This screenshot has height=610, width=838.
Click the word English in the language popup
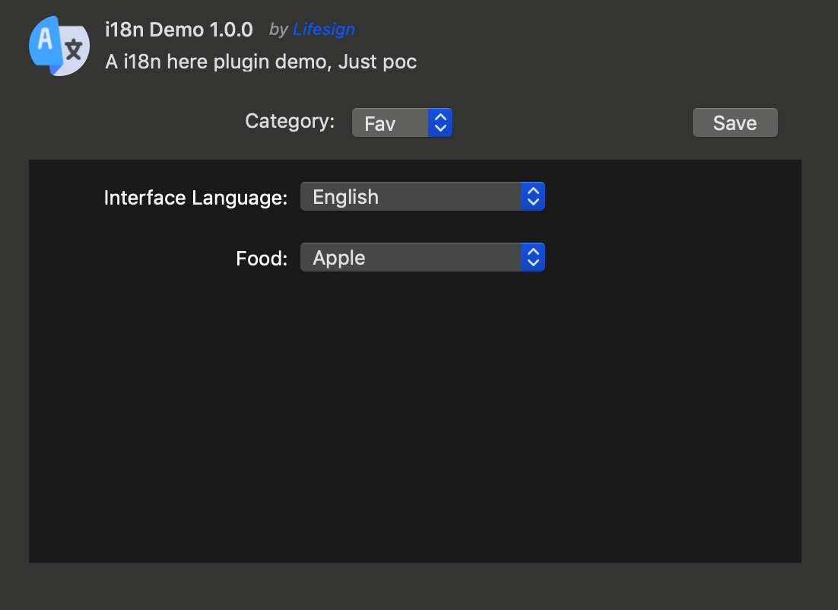click(x=345, y=197)
